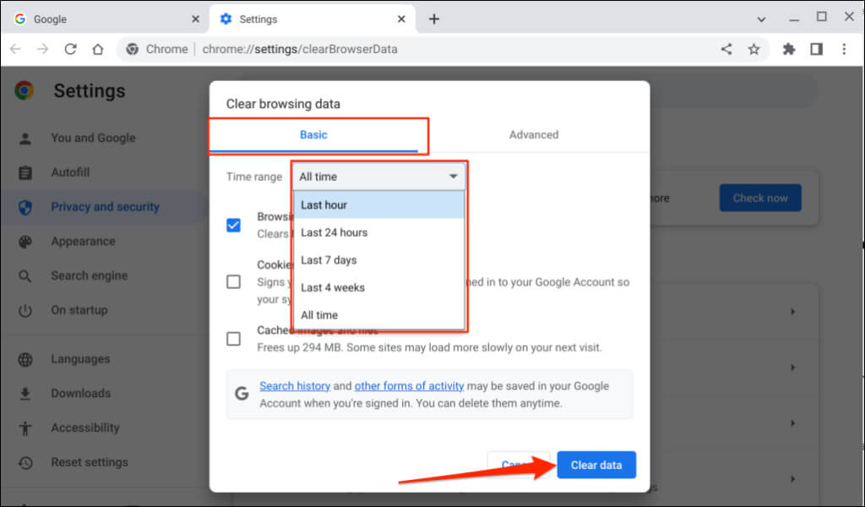Open the Search history link
The height and width of the screenshot is (507, 865).
point(295,386)
